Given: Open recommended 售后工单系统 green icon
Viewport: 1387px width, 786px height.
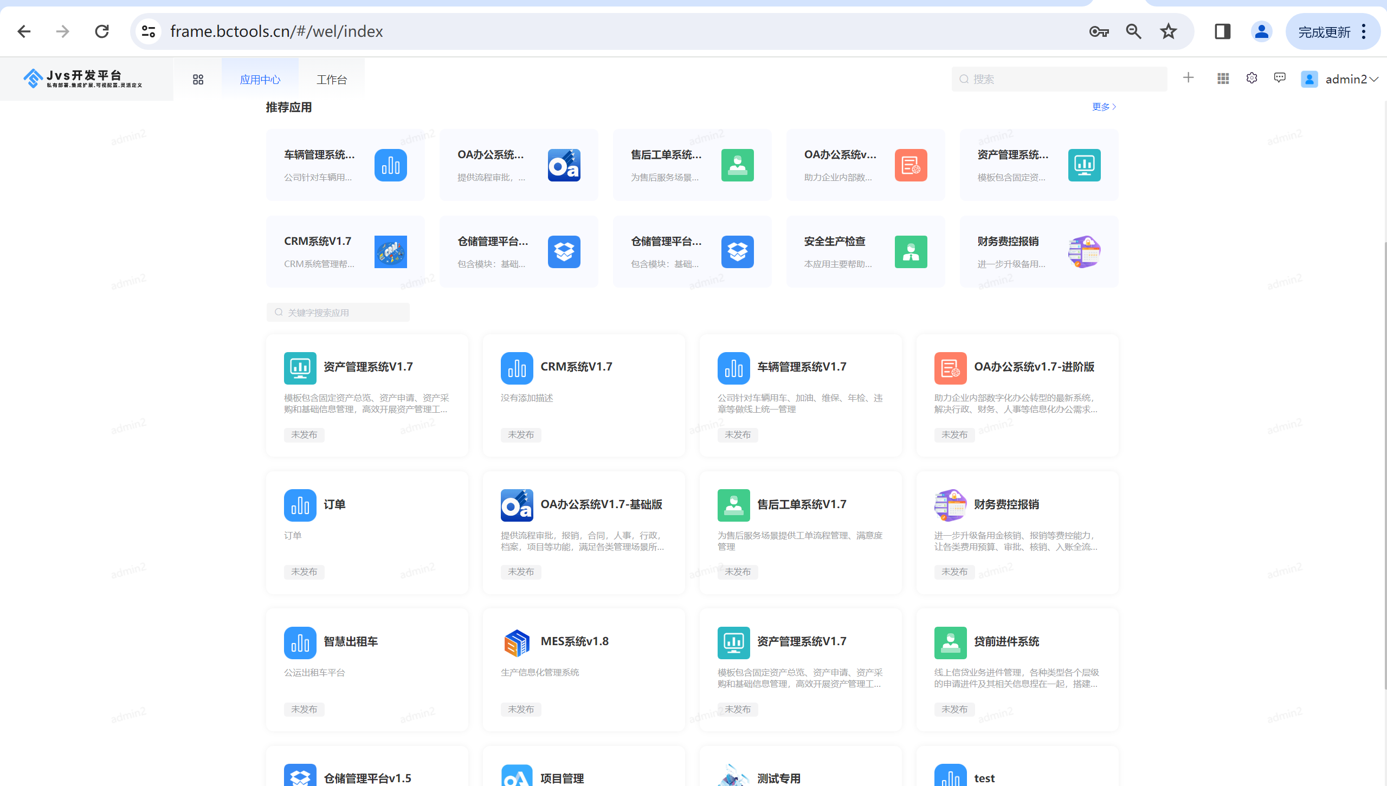Looking at the screenshot, I should [x=738, y=165].
